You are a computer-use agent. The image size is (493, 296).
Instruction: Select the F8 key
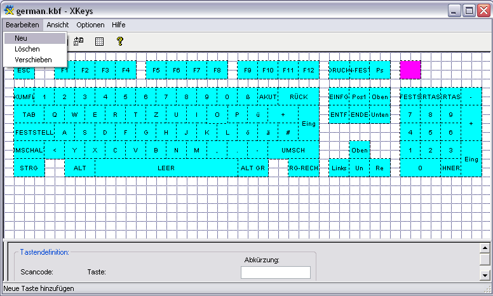pyautogui.click(x=217, y=70)
